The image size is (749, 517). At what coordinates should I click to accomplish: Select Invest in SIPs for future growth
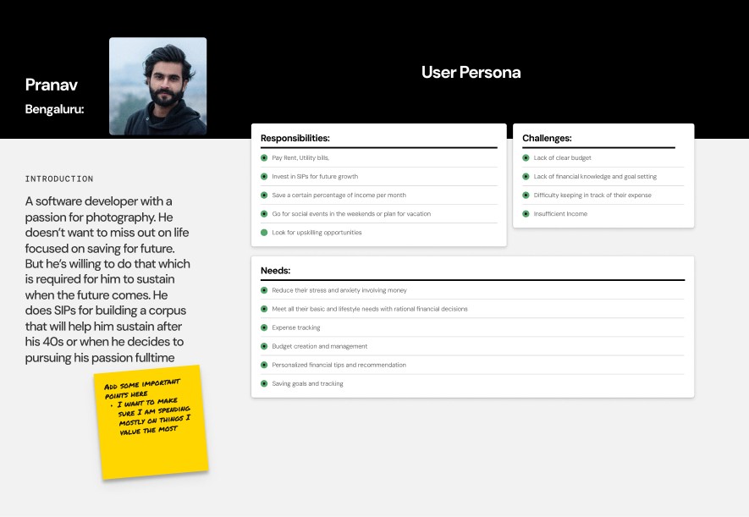coord(315,177)
